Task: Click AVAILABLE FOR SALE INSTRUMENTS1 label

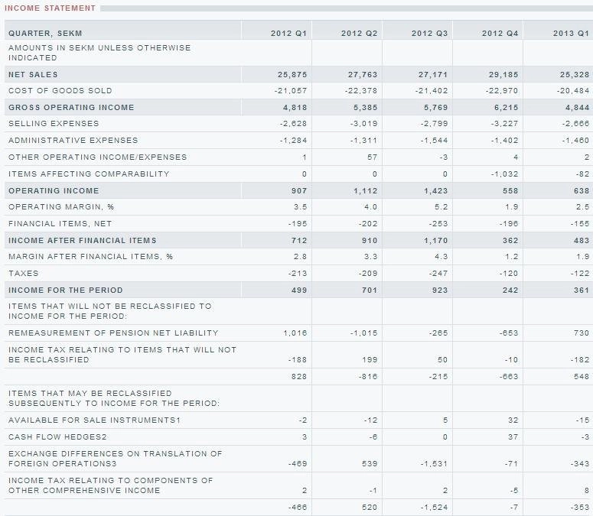Action: [95, 420]
